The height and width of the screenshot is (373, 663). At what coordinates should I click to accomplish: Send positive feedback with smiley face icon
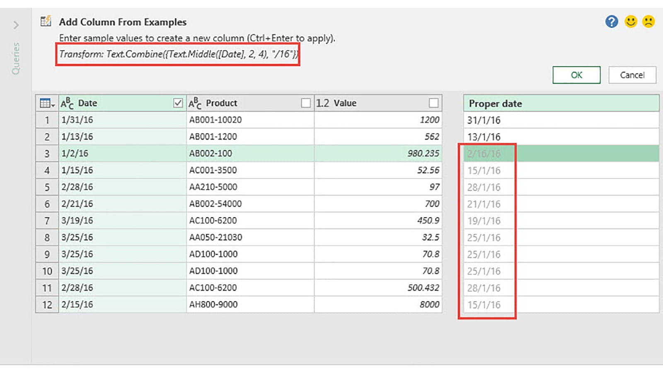(631, 22)
